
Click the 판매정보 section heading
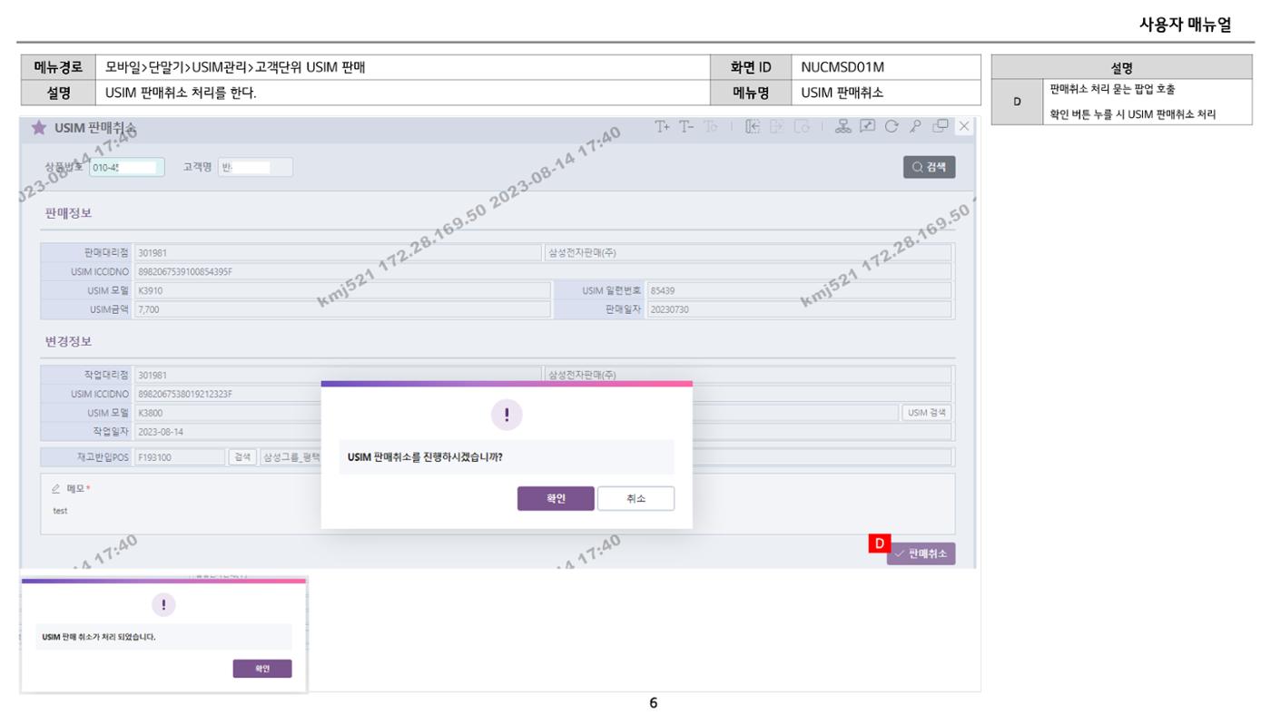(x=68, y=213)
